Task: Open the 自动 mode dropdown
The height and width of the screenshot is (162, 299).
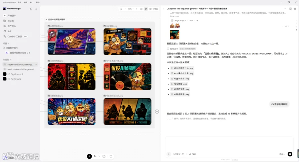Action: [282, 154]
